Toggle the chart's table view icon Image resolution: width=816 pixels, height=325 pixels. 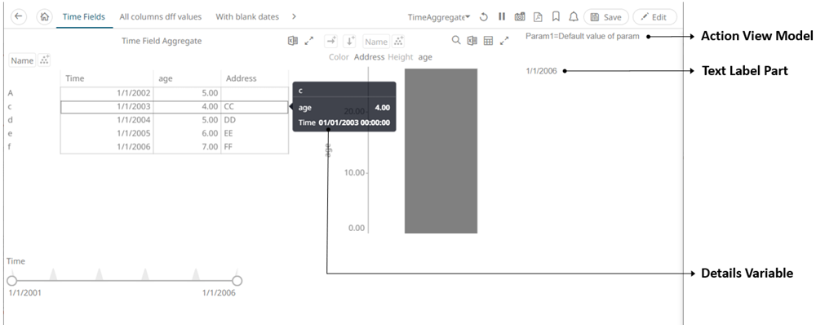[x=488, y=41]
